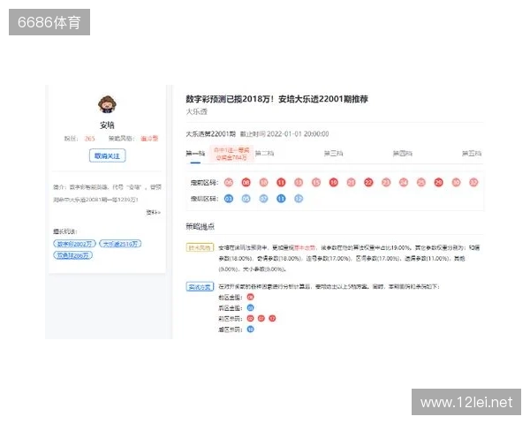Select front-zone red ball 23
The height and width of the screenshot is (424, 530).
click(x=386, y=183)
